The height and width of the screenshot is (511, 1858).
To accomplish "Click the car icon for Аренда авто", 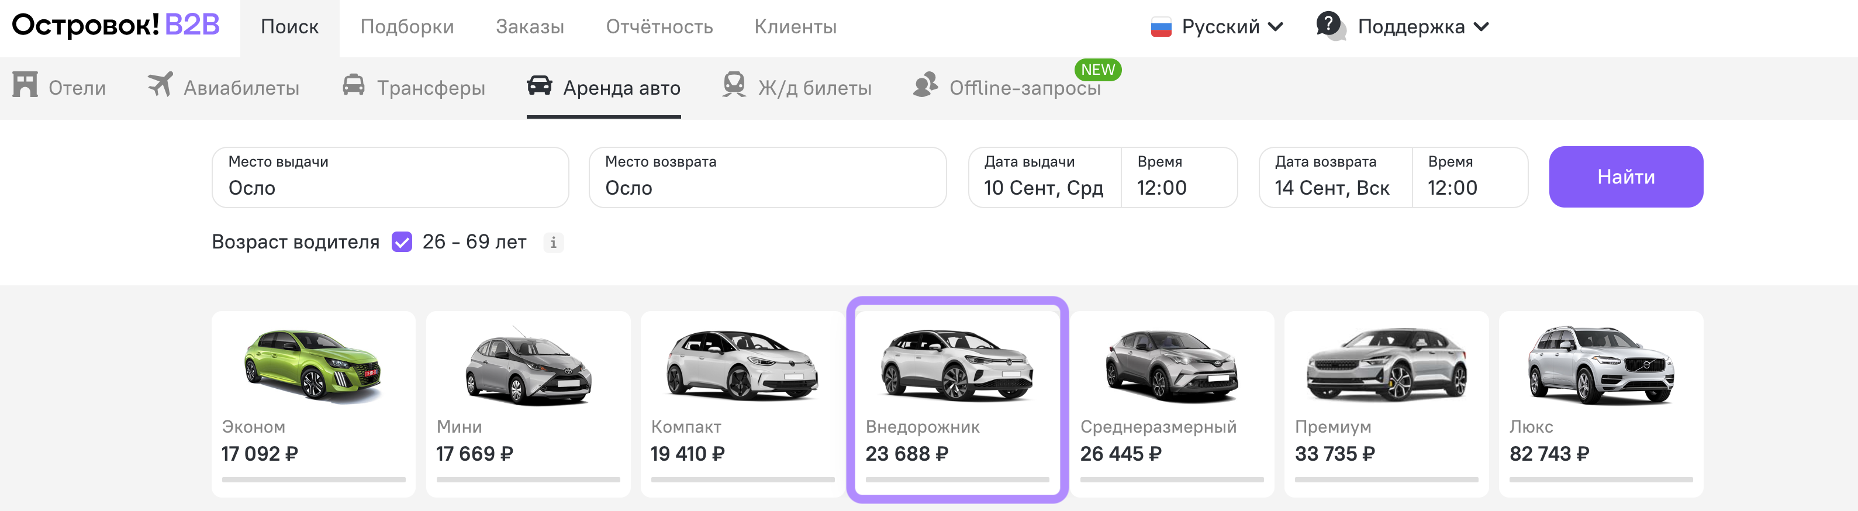I will [x=539, y=85].
